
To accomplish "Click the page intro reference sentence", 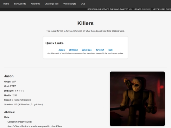I will (85, 31).
